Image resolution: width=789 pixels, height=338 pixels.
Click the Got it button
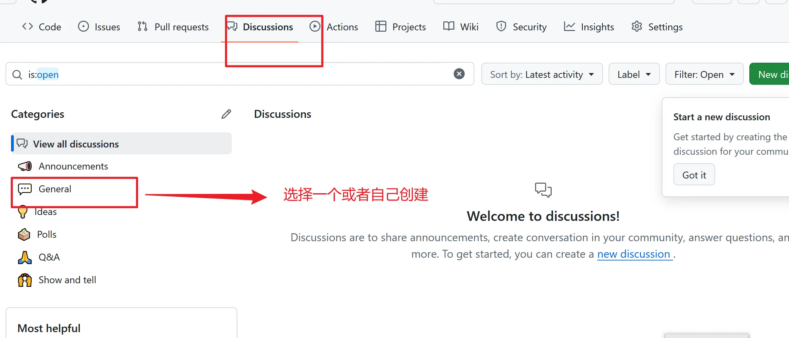pos(694,175)
